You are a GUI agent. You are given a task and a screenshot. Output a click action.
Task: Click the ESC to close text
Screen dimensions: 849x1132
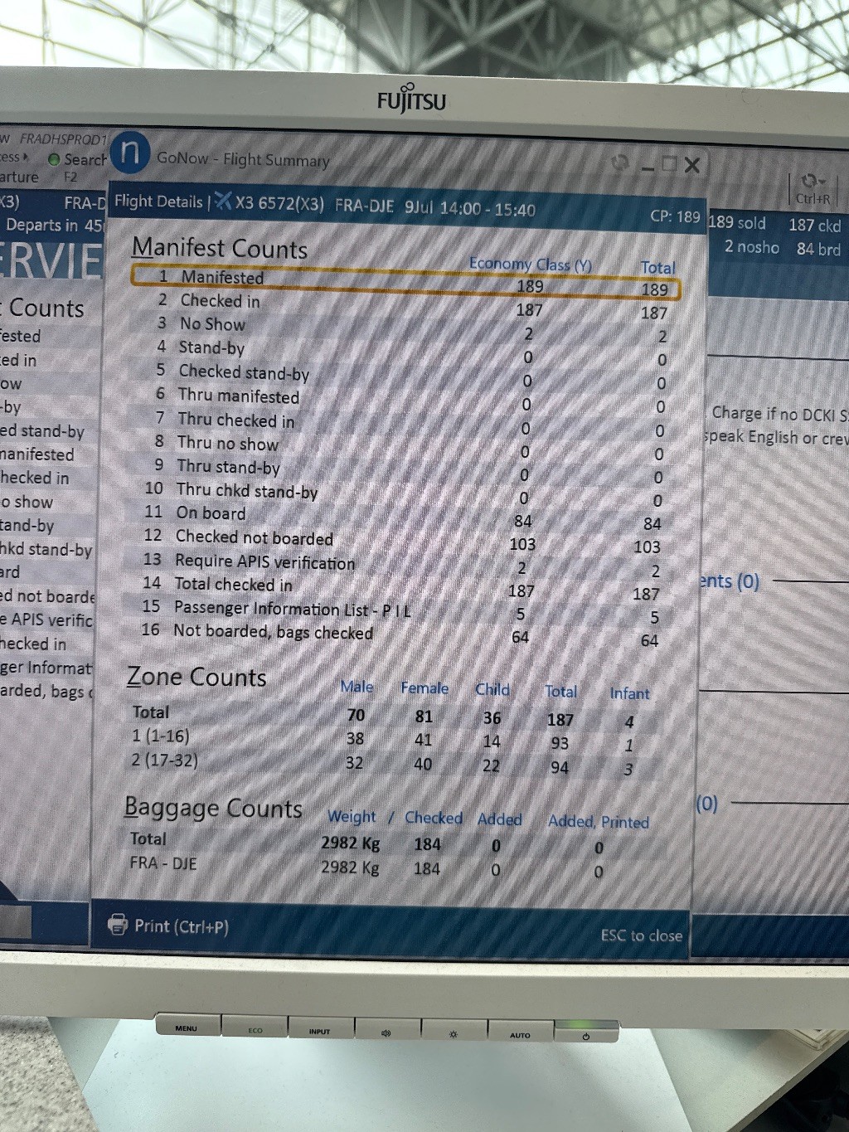[641, 935]
